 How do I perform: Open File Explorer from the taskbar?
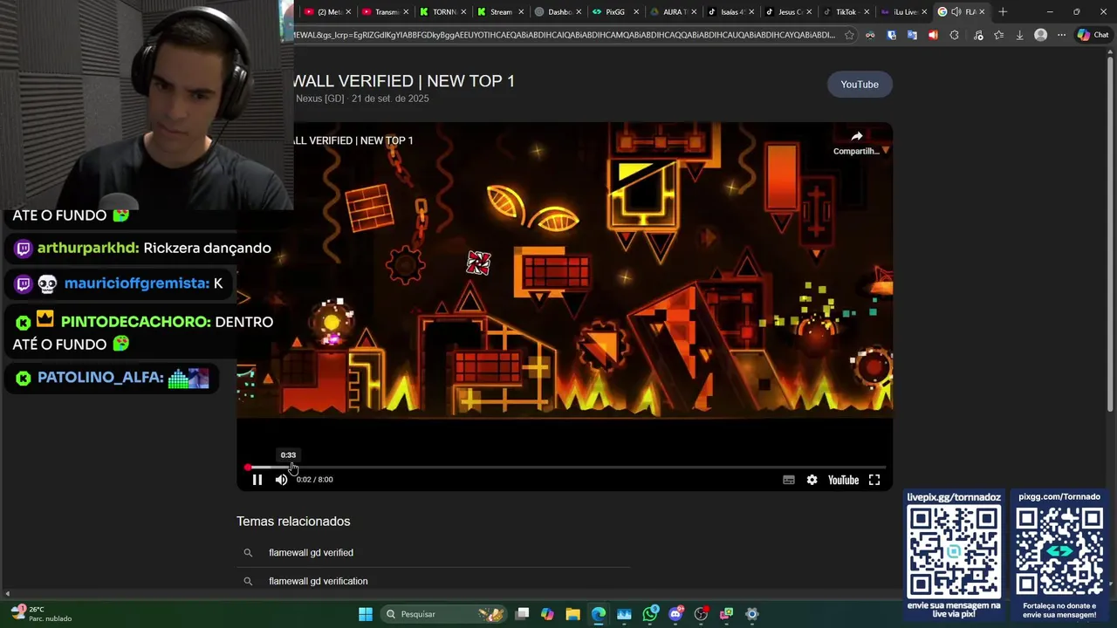572,614
